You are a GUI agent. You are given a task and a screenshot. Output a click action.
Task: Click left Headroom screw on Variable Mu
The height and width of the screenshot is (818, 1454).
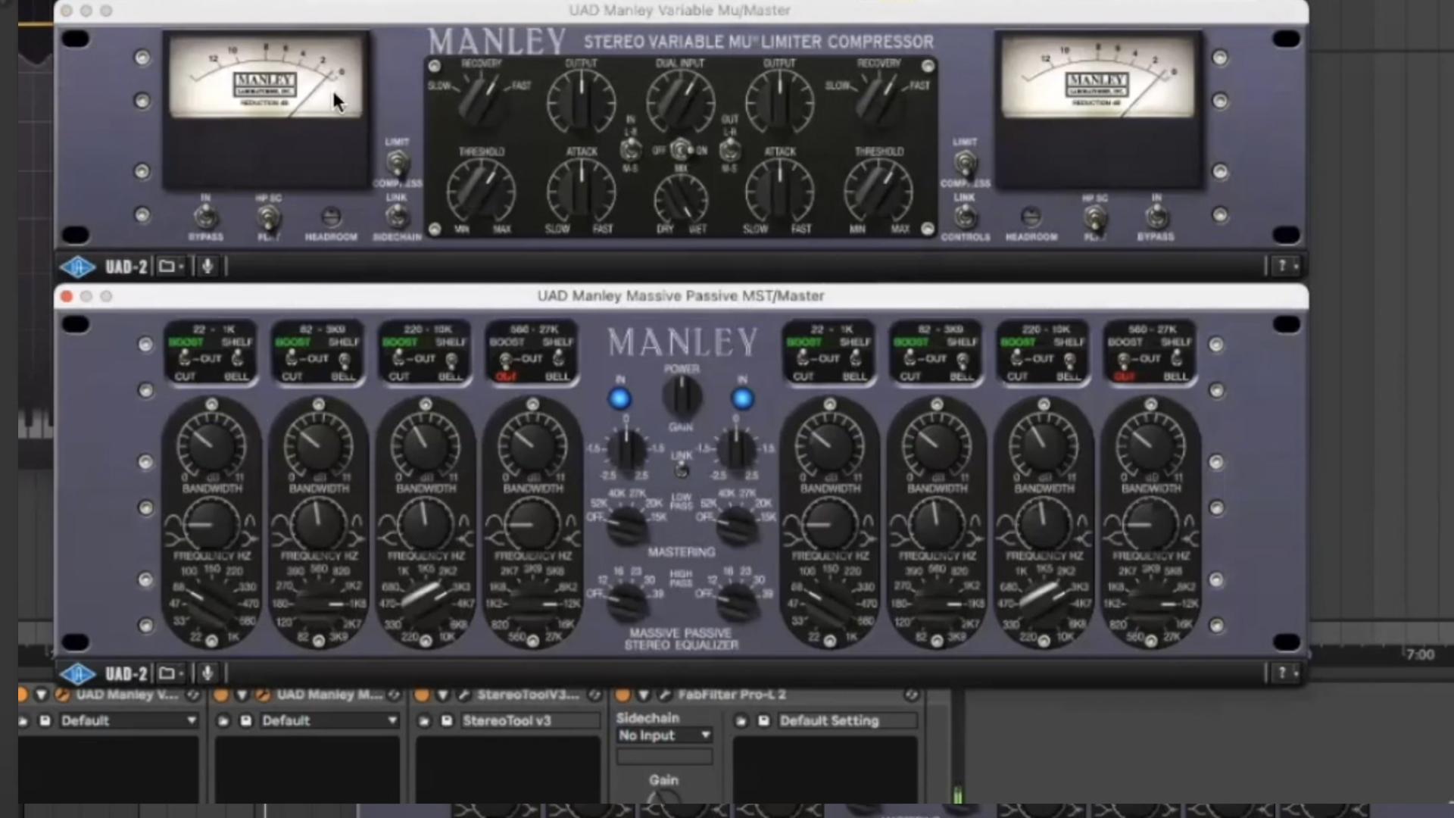tap(331, 217)
